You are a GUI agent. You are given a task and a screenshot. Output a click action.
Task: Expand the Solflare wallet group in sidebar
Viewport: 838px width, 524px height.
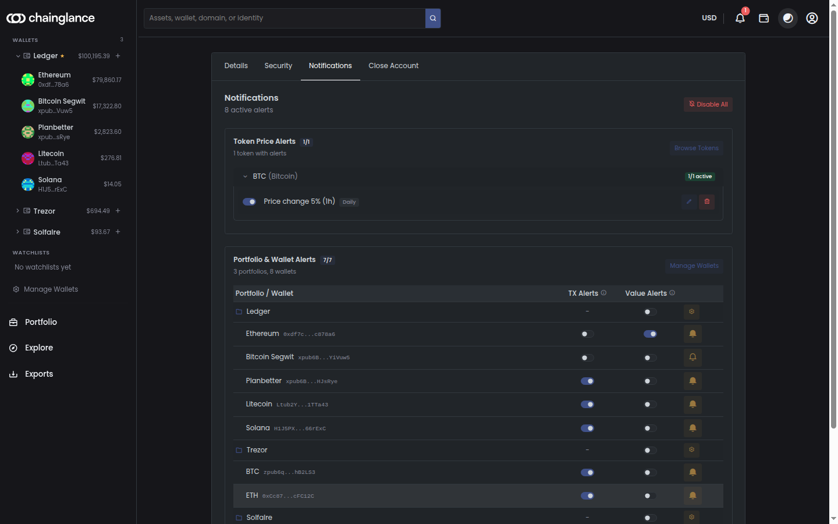pyautogui.click(x=18, y=232)
